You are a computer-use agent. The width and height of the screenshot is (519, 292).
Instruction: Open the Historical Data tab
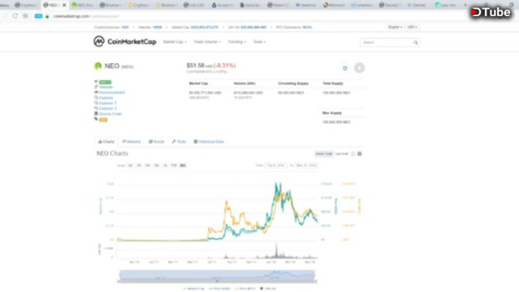pyautogui.click(x=209, y=142)
